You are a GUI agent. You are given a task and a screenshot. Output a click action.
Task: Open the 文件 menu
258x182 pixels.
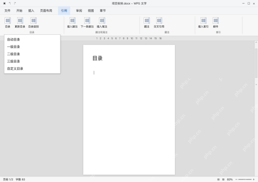(x=8, y=11)
